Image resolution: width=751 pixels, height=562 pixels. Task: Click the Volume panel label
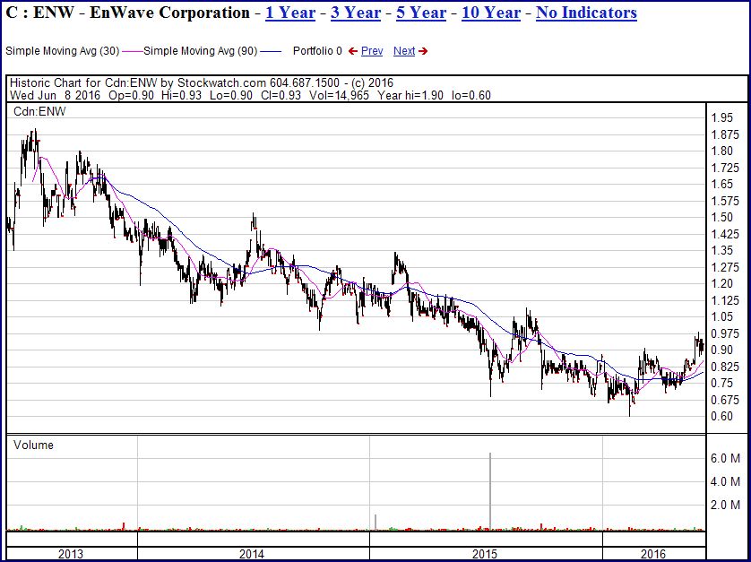coord(33,445)
